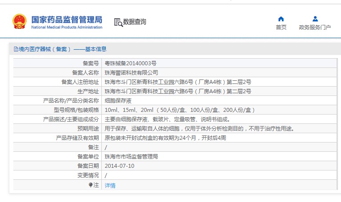The width and height of the screenshot is (341, 202).
Task: Select record number 粤珠械备20140003号
Action: tap(130, 63)
